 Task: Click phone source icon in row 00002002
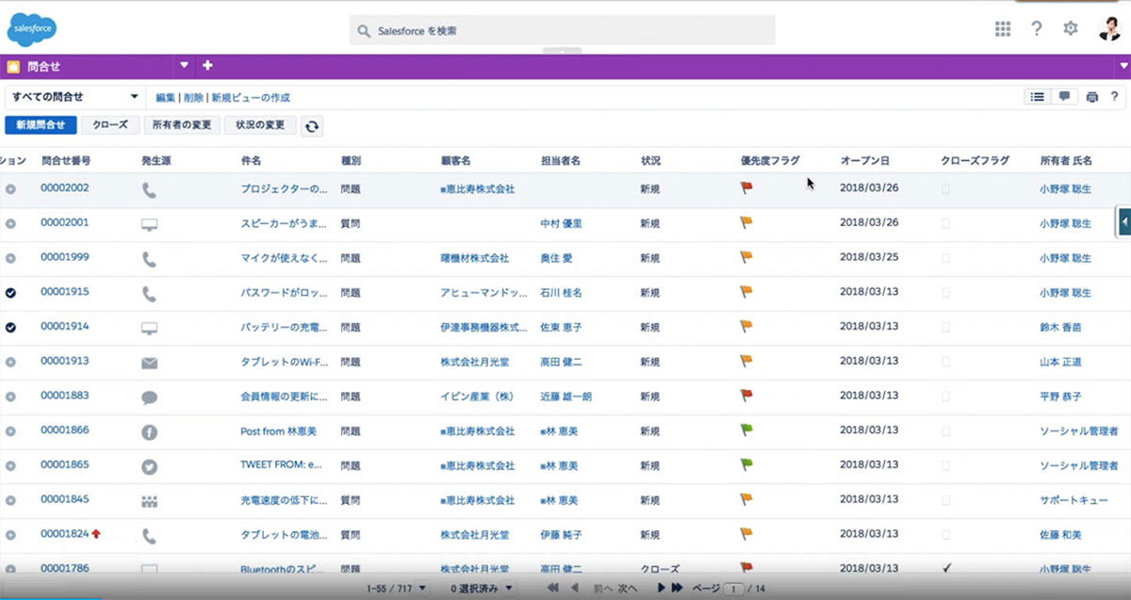(x=149, y=190)
